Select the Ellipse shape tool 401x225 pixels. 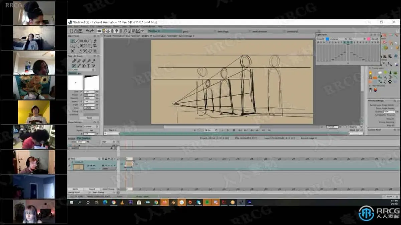pos(85,41)
